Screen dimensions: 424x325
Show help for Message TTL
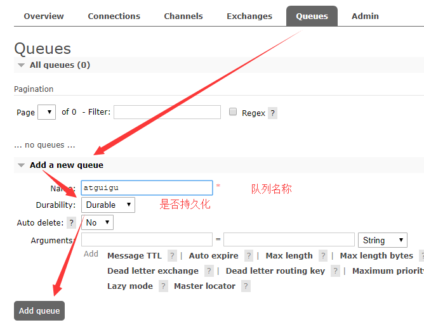(x=172, y=255)
